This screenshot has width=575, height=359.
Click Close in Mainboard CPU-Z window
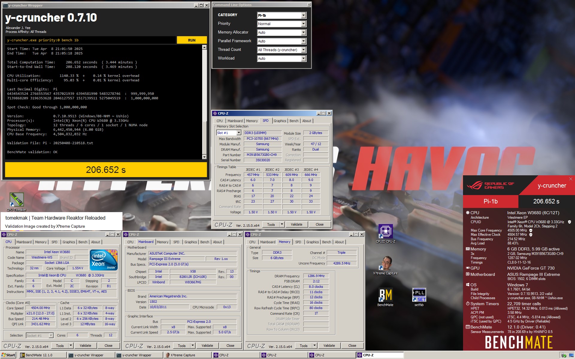[230, 346]
